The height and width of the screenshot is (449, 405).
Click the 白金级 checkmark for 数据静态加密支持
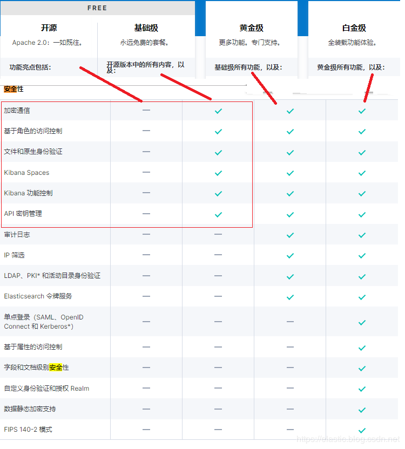pos(362,410)
